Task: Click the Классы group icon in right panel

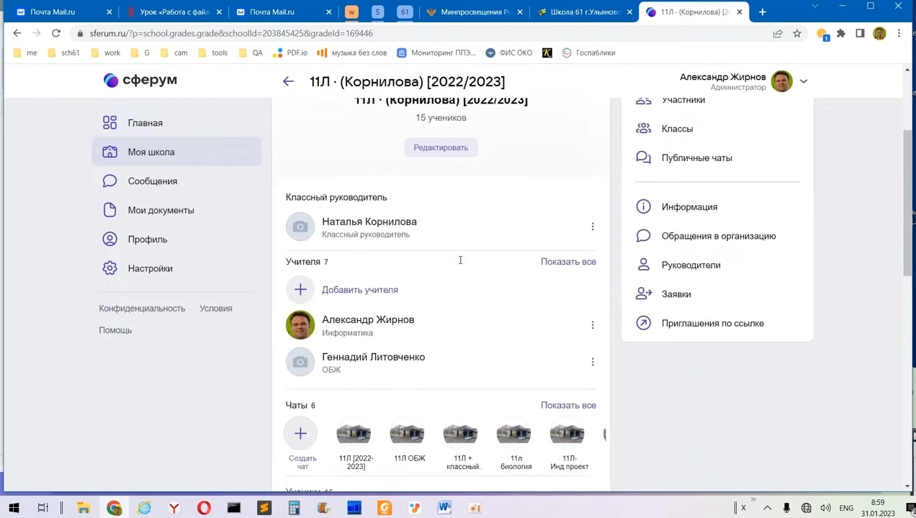Action: point(644,129)
